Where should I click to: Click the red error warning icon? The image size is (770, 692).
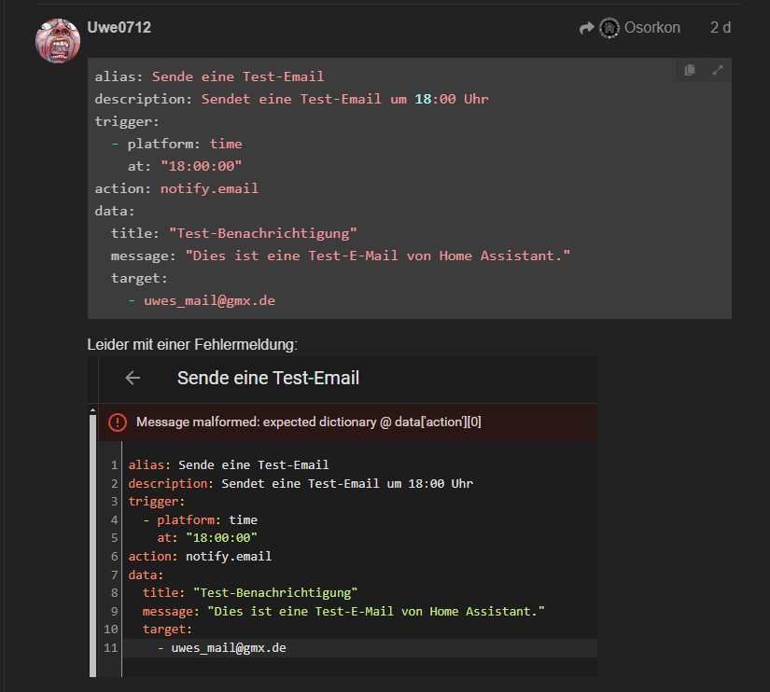(118, 422)
